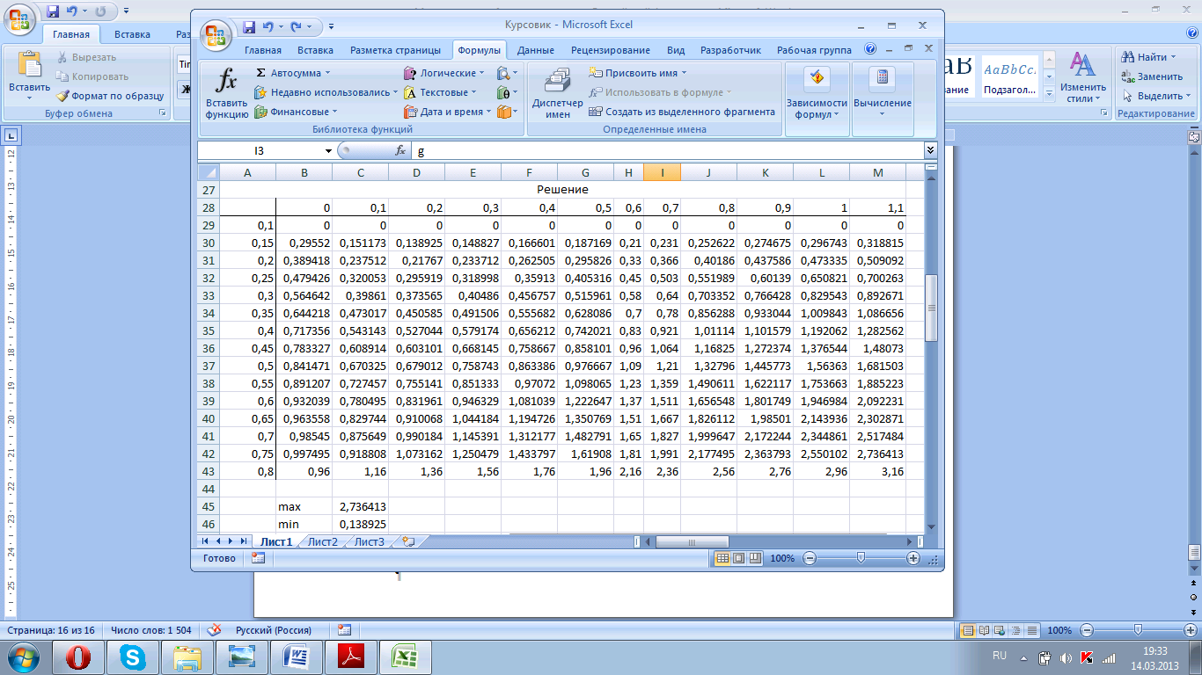The width and height of the screenshot is (1202, 675).
Task: Click the spell-check icon in Word's status bar
Action: (x=214, y=630)
